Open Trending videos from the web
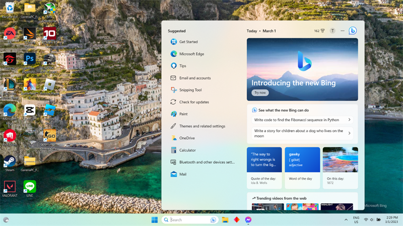 (281, 198)
